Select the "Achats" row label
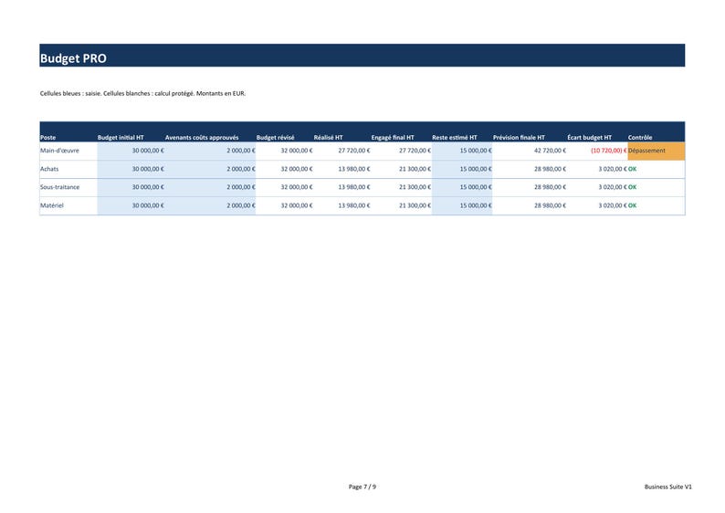 coord(49,169)
